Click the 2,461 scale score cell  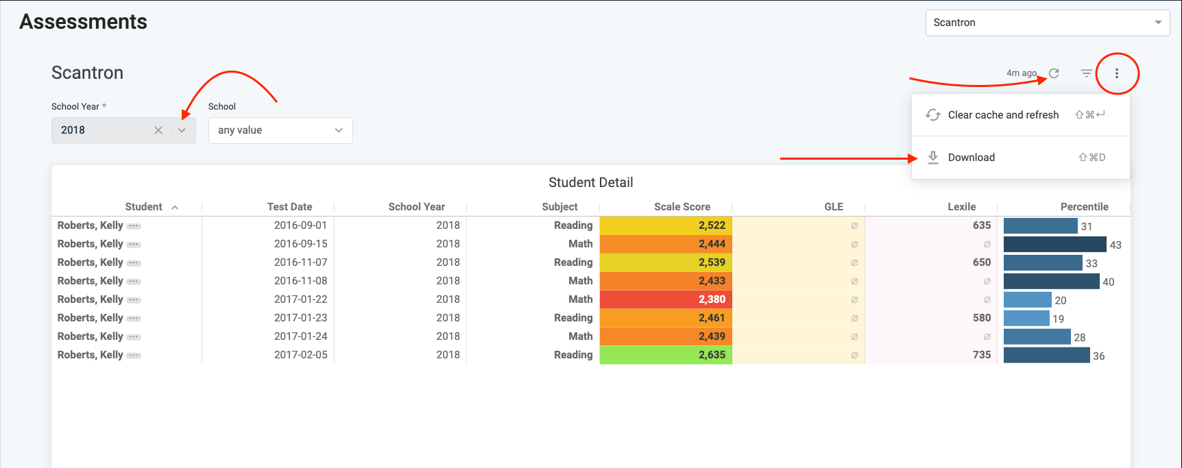point(666,318)
